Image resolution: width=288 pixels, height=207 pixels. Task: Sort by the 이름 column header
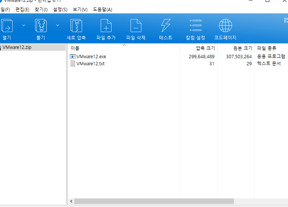[124, 48]
